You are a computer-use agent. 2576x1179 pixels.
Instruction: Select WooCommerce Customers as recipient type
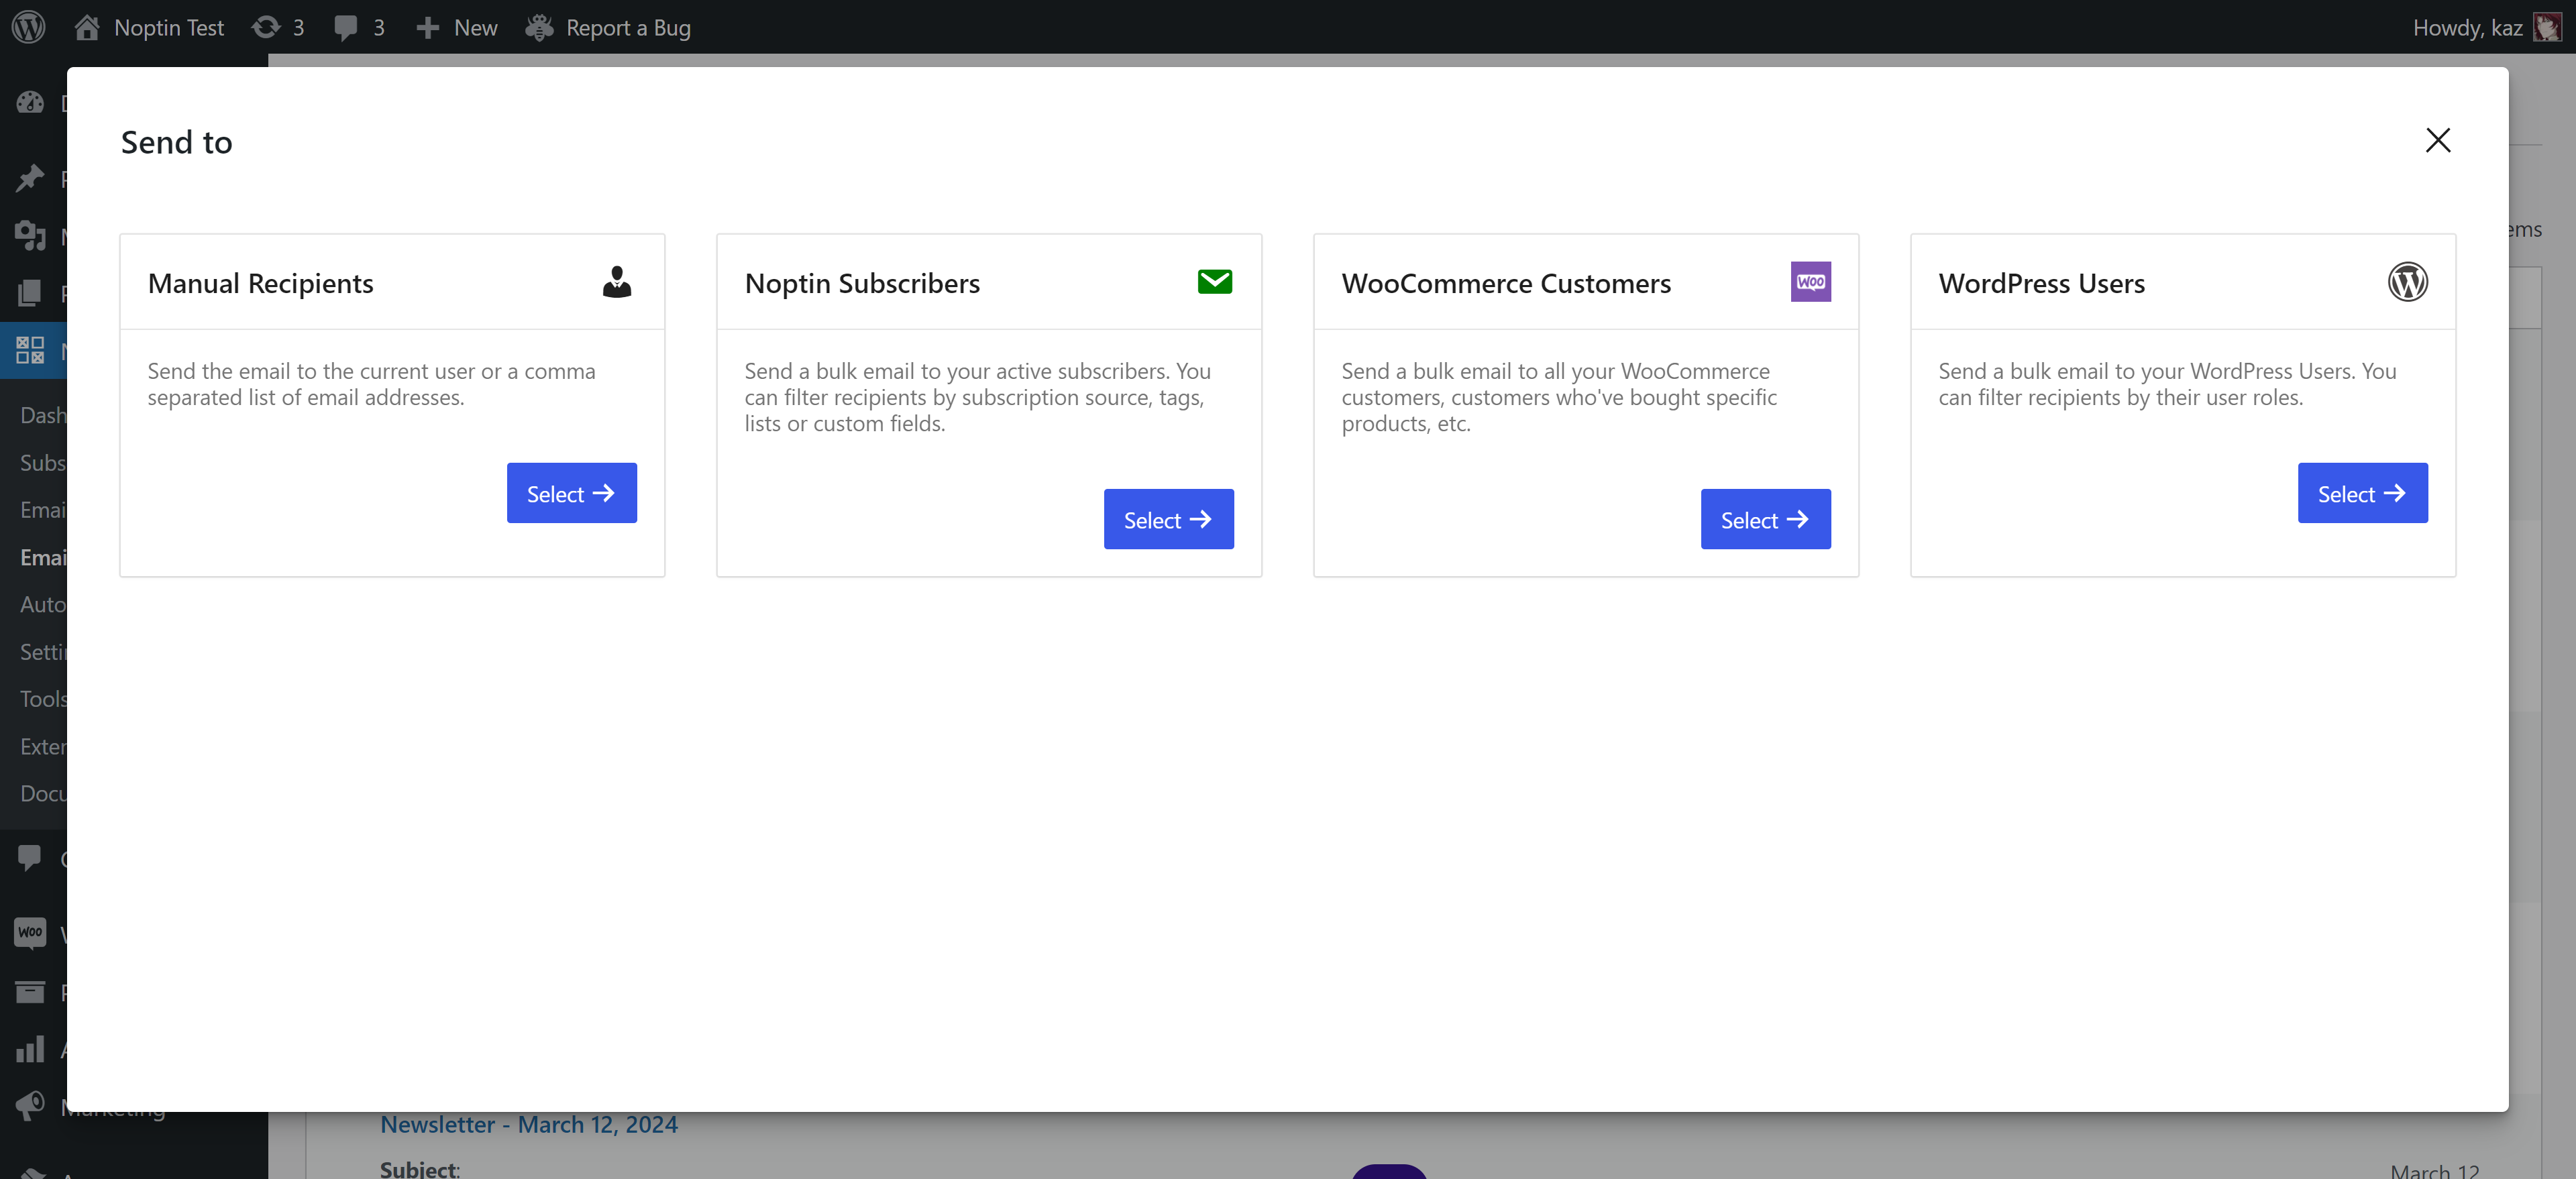pyautogui.click(x=1765, y=519)
